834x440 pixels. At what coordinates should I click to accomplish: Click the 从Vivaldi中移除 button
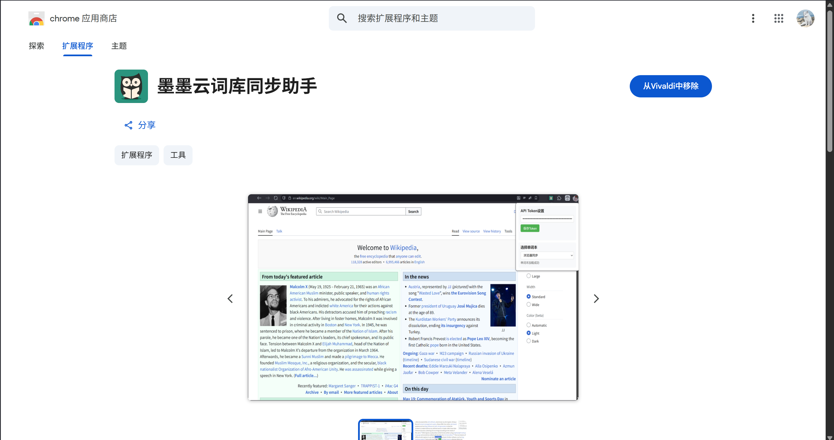click(670, 86)
